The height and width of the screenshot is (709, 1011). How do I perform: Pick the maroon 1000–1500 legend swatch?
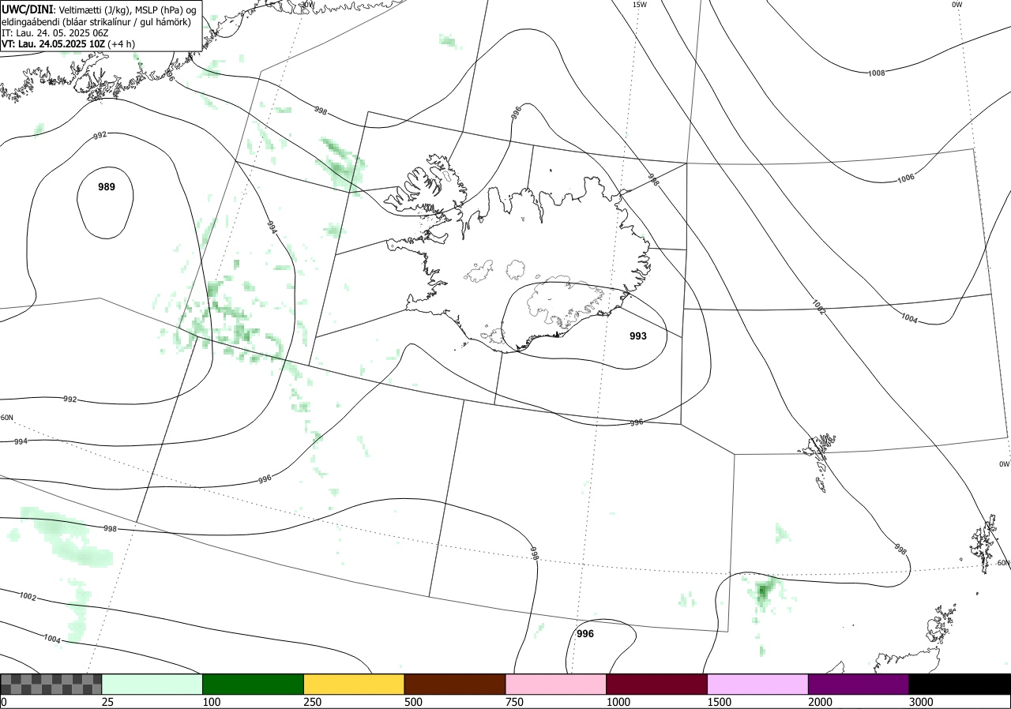[657, 684]
